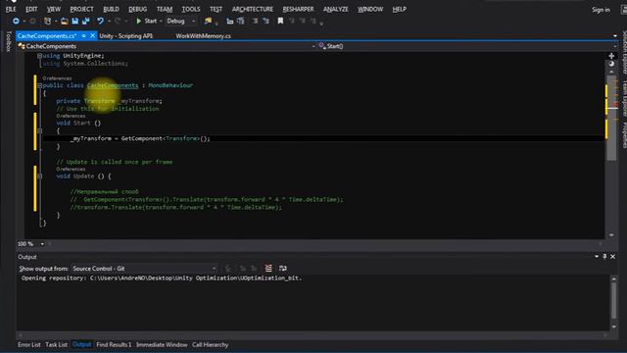
Task: Switch to the Error List tab
Action: pyautogui.click(x=28, y=344)
